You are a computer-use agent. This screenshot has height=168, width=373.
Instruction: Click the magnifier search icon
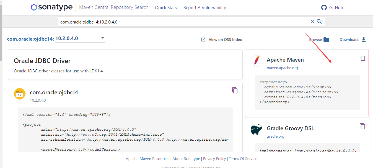[319, 22]
